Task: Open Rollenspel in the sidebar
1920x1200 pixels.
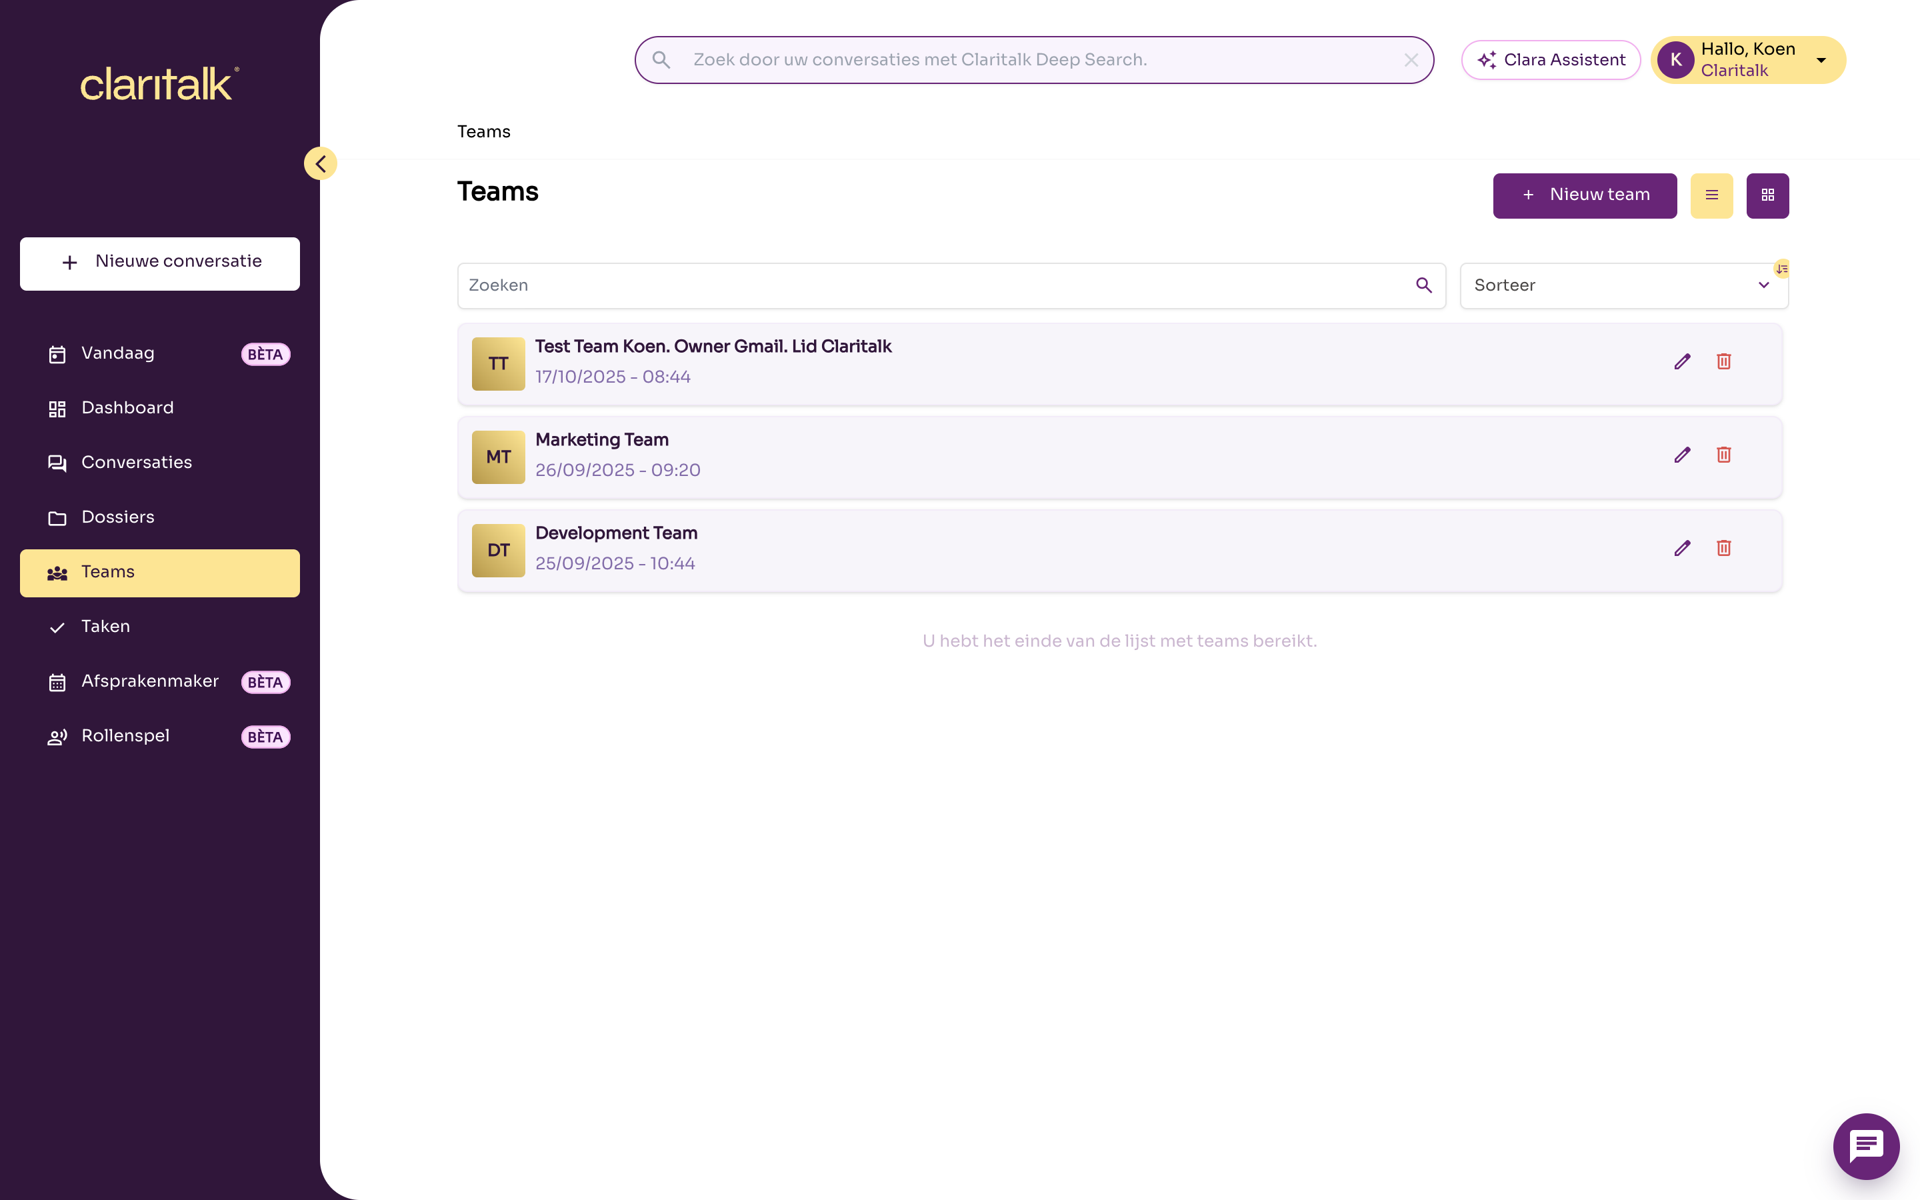Action: tap(160, 737)
